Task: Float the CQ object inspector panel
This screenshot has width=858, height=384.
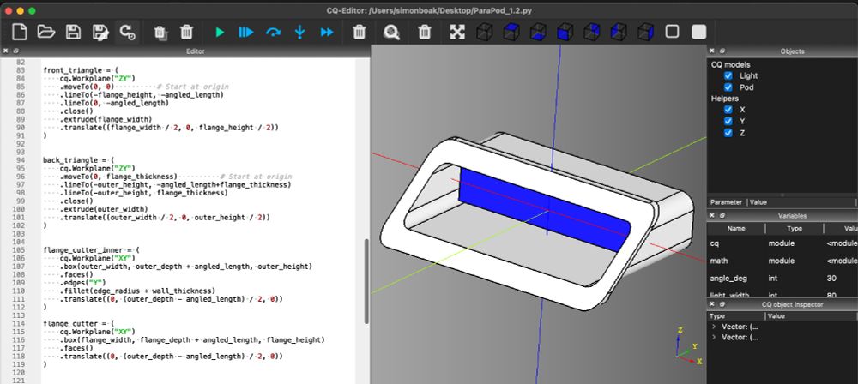Action: 722,304
